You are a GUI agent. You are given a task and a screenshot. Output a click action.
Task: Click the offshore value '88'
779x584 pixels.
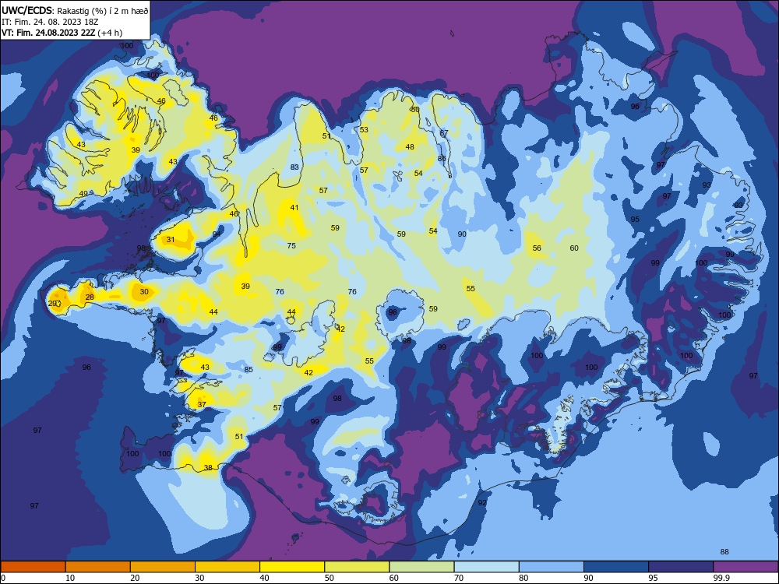[724, 552]
